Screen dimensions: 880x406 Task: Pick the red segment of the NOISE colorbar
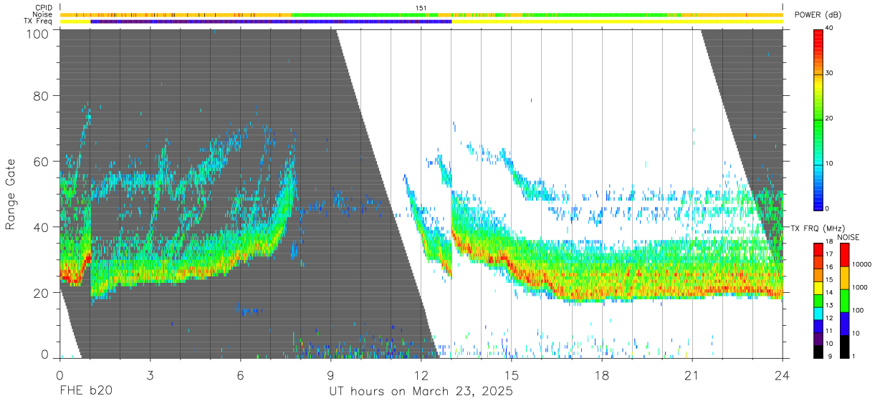(843, 254)
